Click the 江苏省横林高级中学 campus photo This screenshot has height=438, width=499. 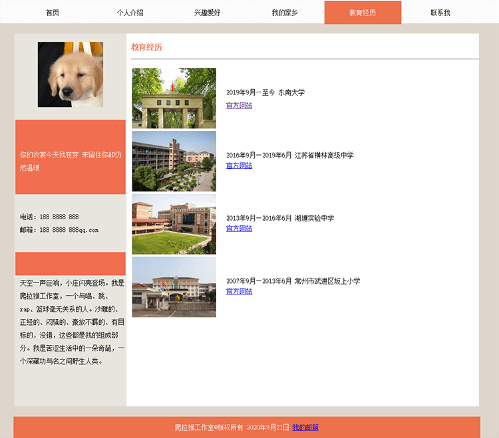174,161
